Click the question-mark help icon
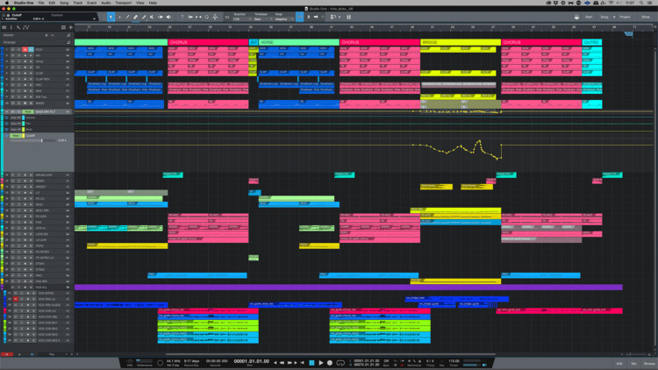The image size is (658, 370). coord(182,18)
